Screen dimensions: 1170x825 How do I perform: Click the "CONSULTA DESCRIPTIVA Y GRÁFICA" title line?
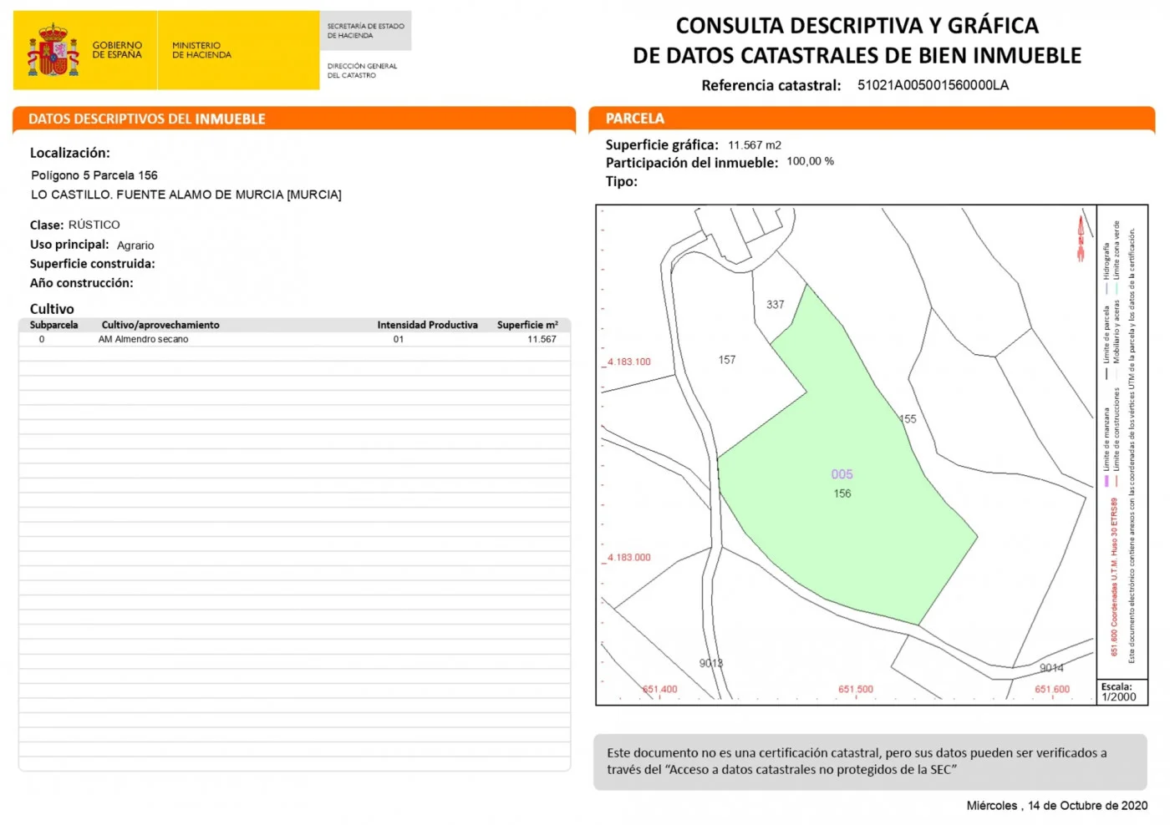point(857,26)
